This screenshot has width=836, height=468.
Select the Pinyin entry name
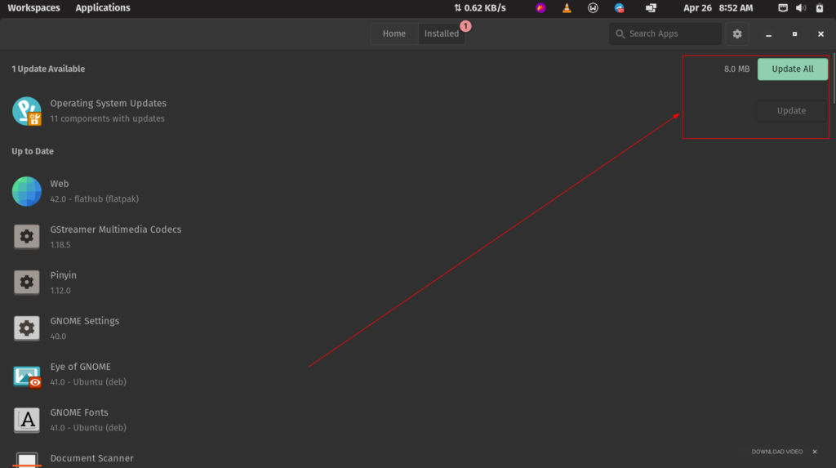coord(64,275)
